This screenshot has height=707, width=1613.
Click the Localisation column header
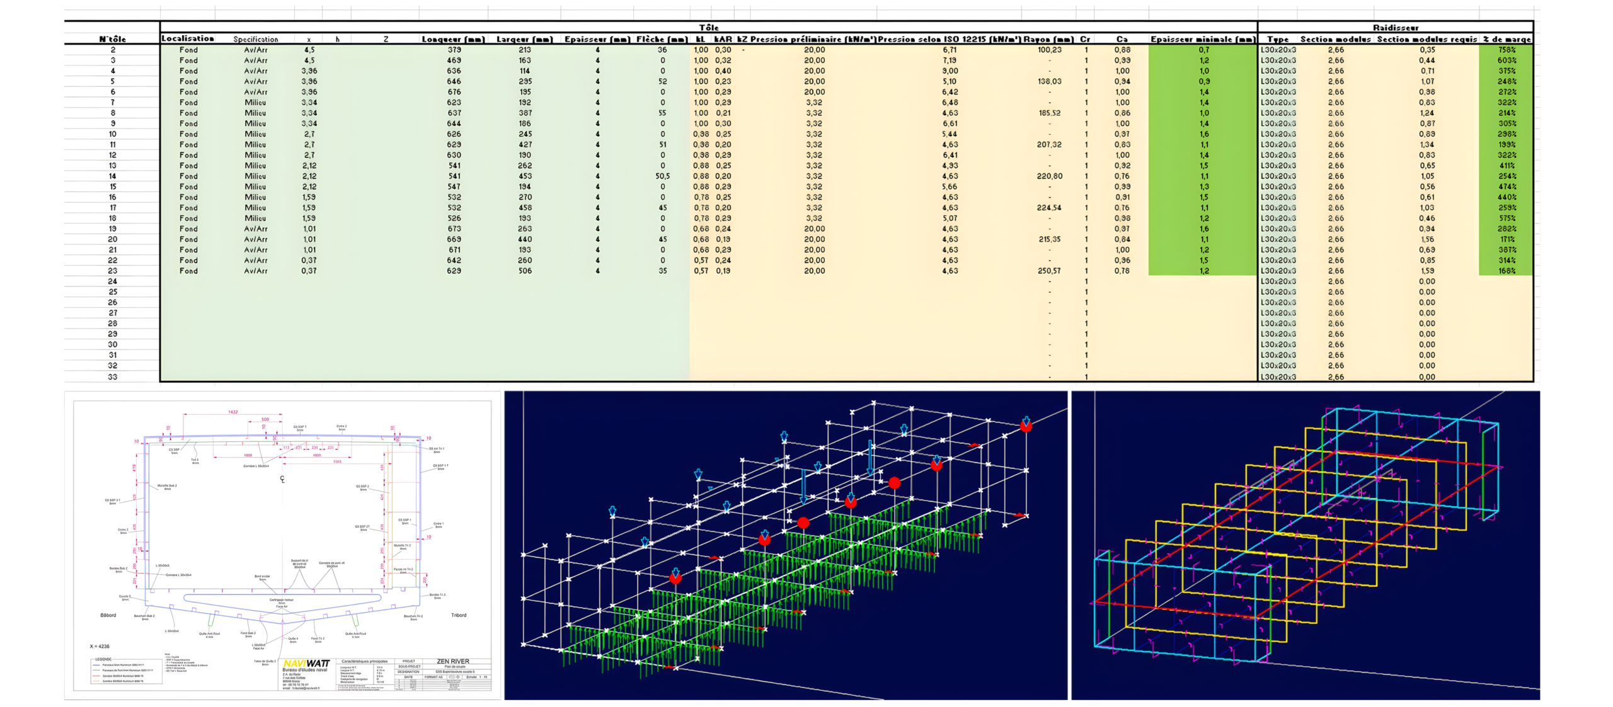coord(188,38)
